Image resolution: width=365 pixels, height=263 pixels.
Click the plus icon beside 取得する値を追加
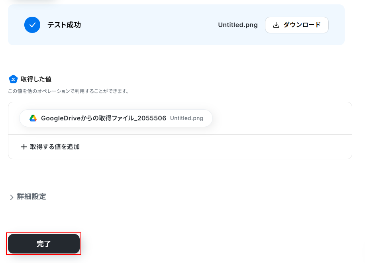pyautogui.click(x=24, y=147)
